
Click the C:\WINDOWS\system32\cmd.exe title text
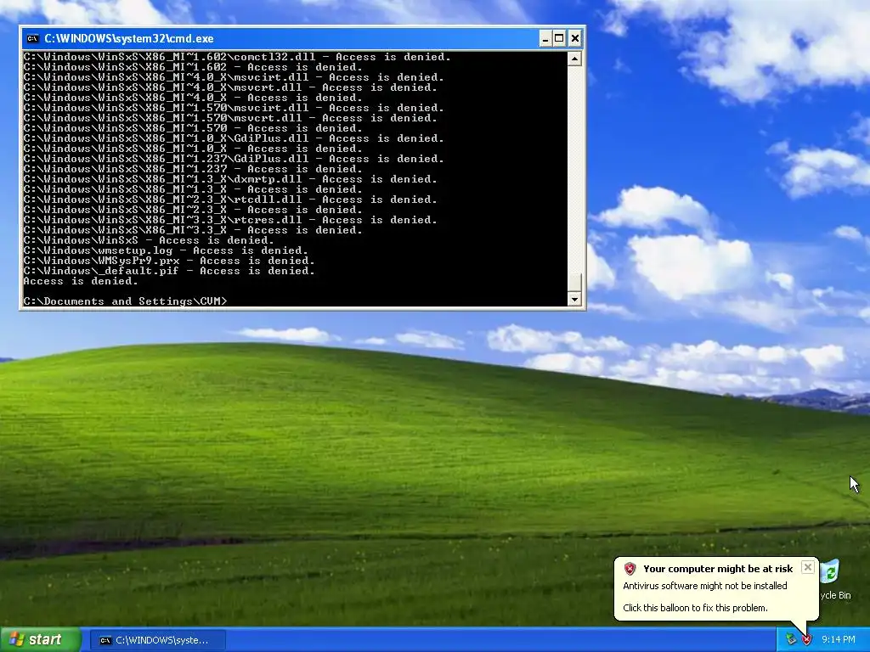coord(129,38)
